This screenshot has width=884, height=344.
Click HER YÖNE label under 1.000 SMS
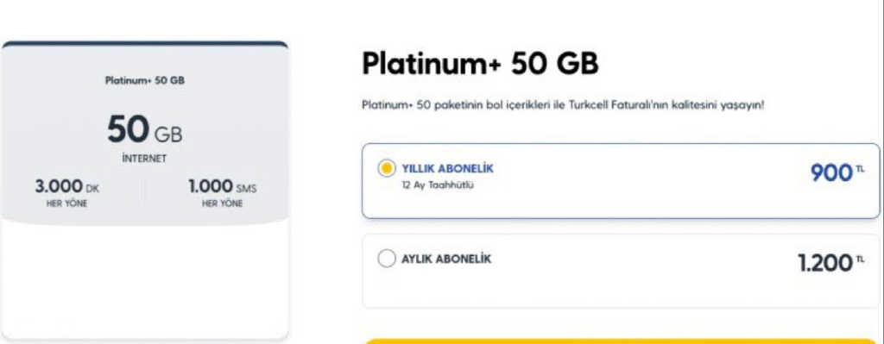click(222, 203)
